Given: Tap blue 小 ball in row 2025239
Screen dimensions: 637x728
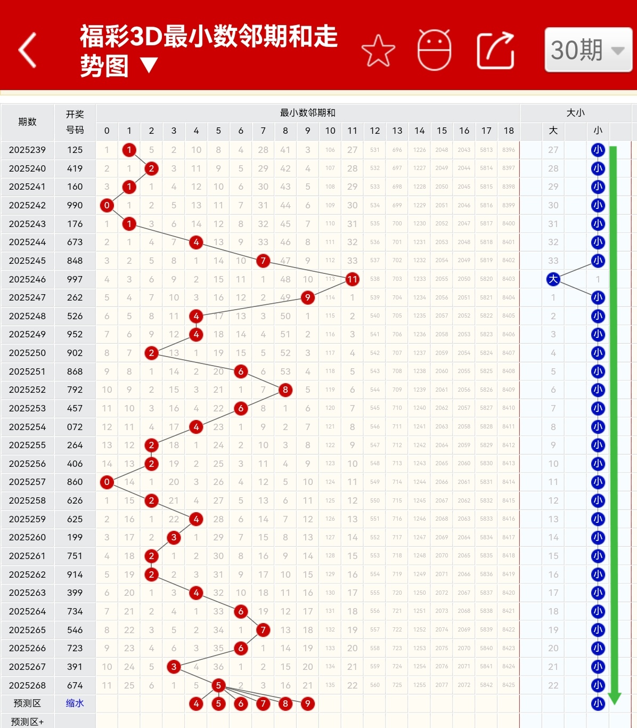Looking at the screenshot, I should pyautogui.click(x=598, y=150).
